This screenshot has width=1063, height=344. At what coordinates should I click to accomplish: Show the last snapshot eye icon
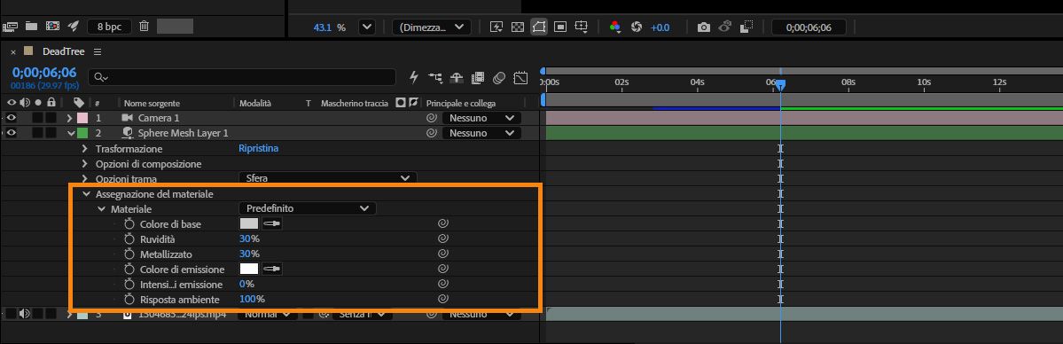(724, 27)
